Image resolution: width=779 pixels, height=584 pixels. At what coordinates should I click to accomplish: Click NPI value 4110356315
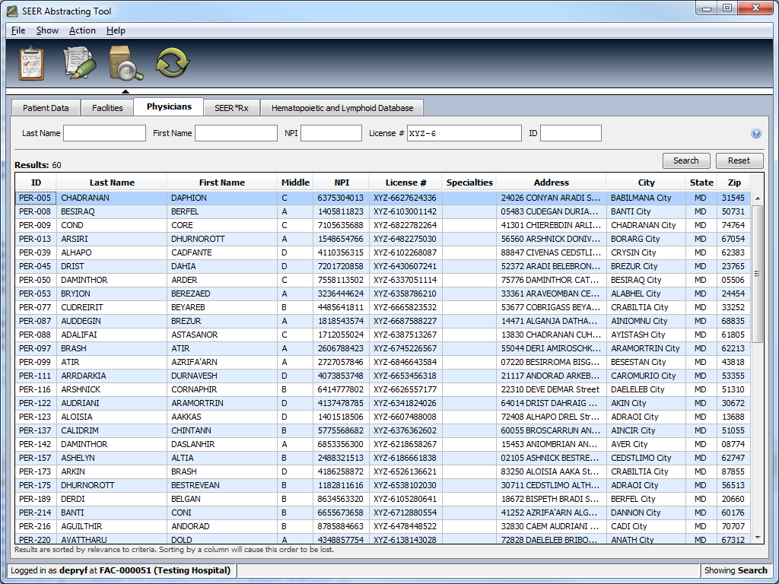(x=341, y=252)
